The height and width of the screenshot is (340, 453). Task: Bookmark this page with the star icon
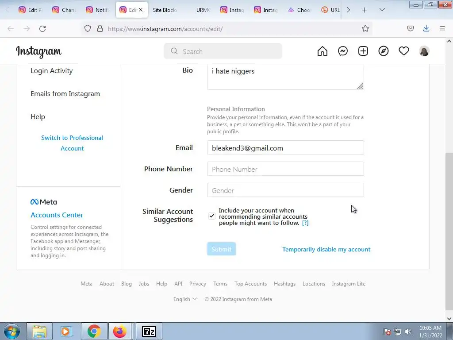(365, 28)
